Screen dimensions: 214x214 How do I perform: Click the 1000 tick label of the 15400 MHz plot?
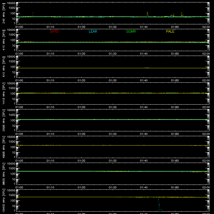tap(12, 195)
